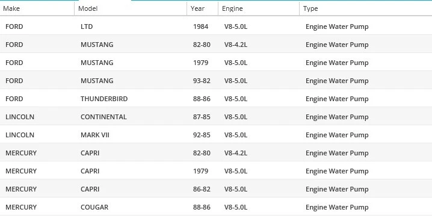Image resolution: width=432 pixels, height=221 pixels.
Task: Click FORD in the Thunderbird row
Action: point(14,99)
